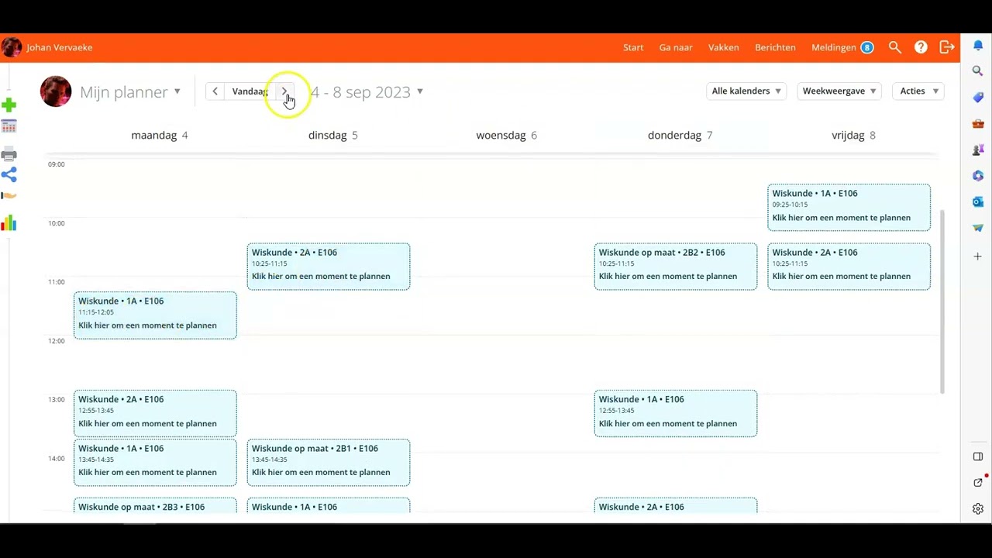Open Microsoft 365 icon in sidebar
Screen dimensions: 992x558
[978, 176]
